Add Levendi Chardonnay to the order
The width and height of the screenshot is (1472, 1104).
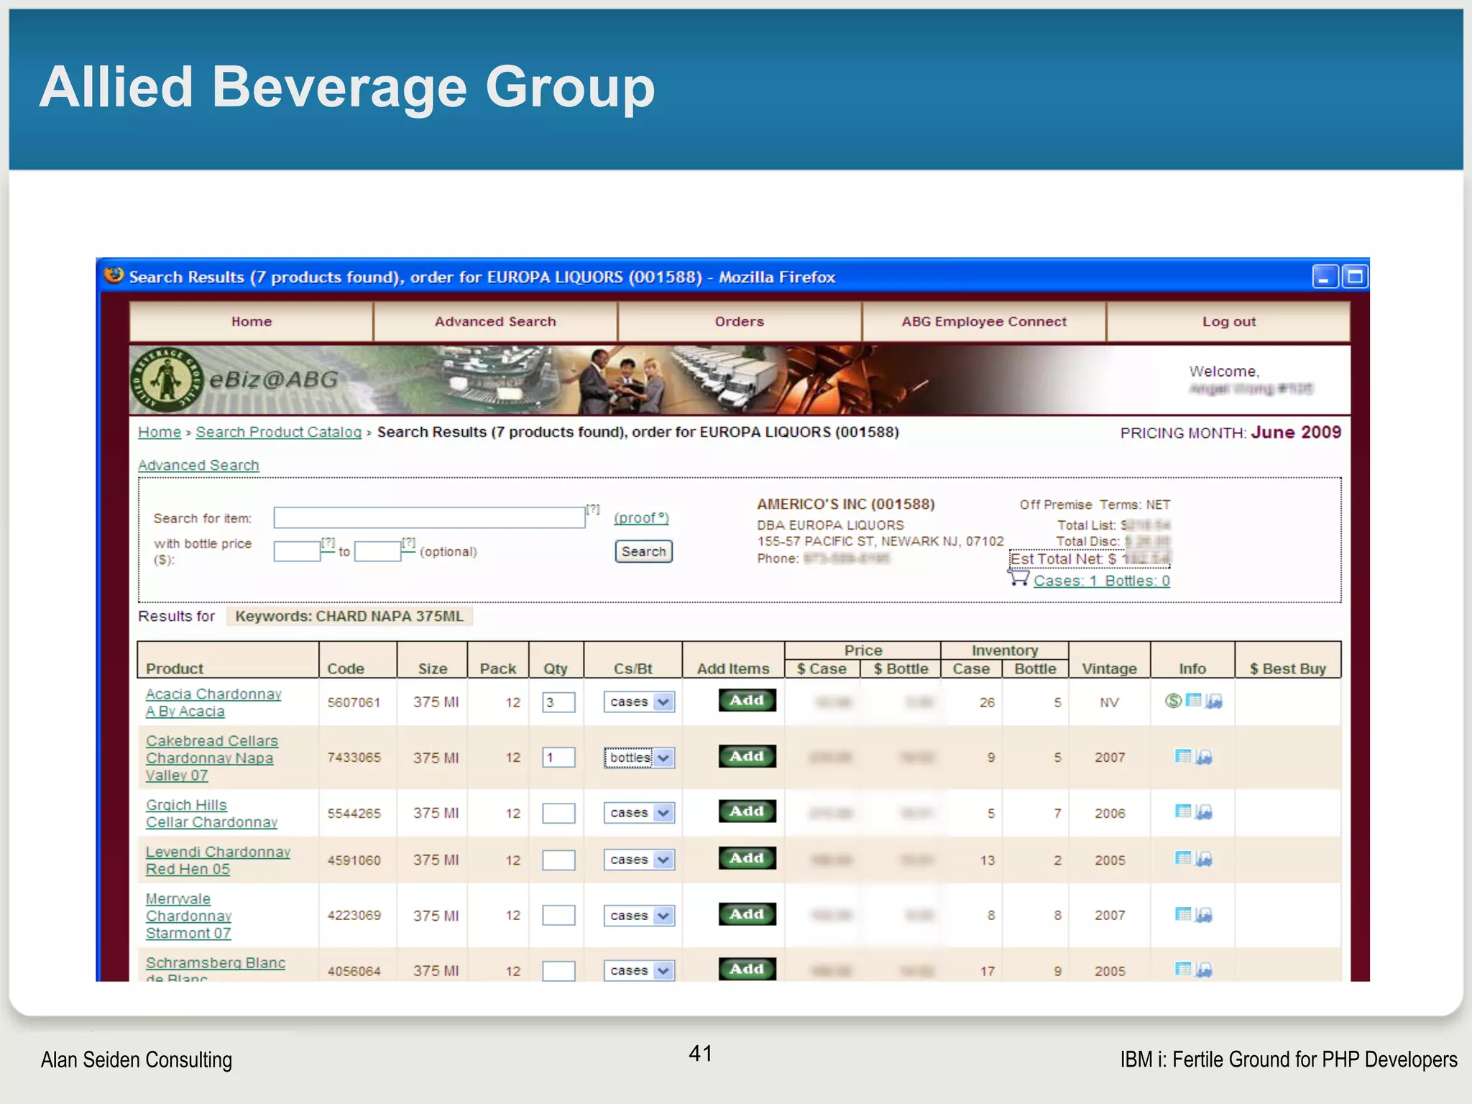click(747, 858)
